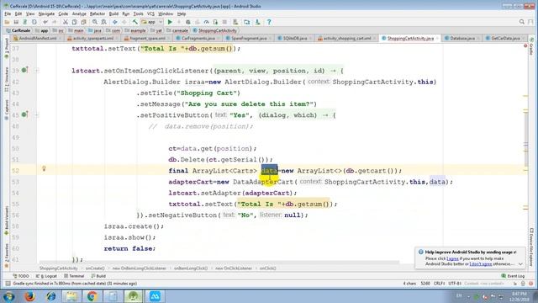Image resolution: width=538 pixels, height=303 pixels.
Task: Click the CRLF line separator status entry
Action: (439, 284)
